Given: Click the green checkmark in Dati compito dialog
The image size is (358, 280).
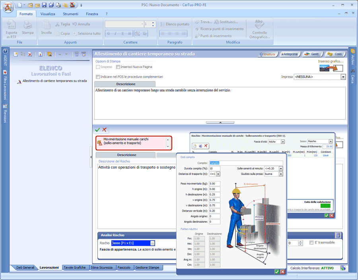Looking at the screenshot, I should tap(276, 272).
